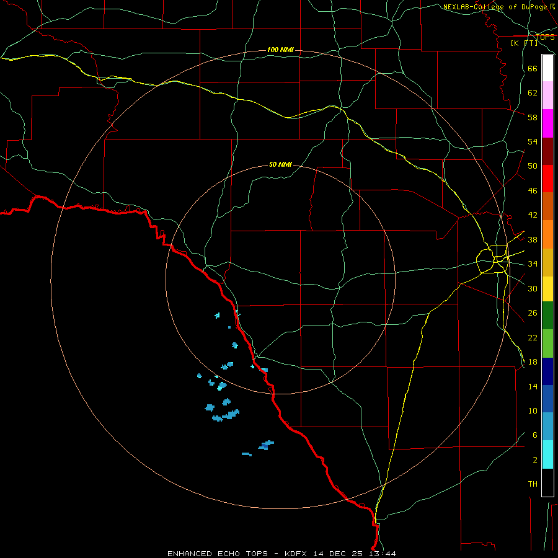Click the 100 NMI range ring label
Image resolution: width=558 pixels, height=558 pixels.
pos(280,50)
